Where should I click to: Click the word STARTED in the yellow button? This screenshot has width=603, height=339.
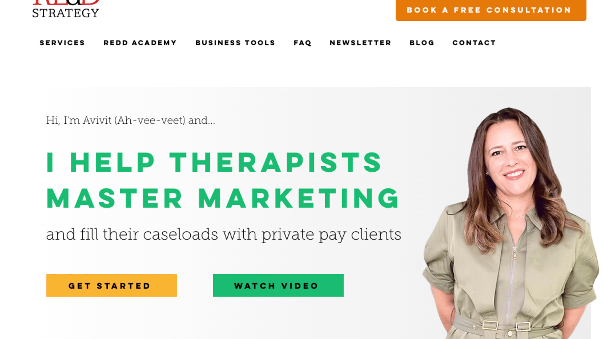[123, 286]
